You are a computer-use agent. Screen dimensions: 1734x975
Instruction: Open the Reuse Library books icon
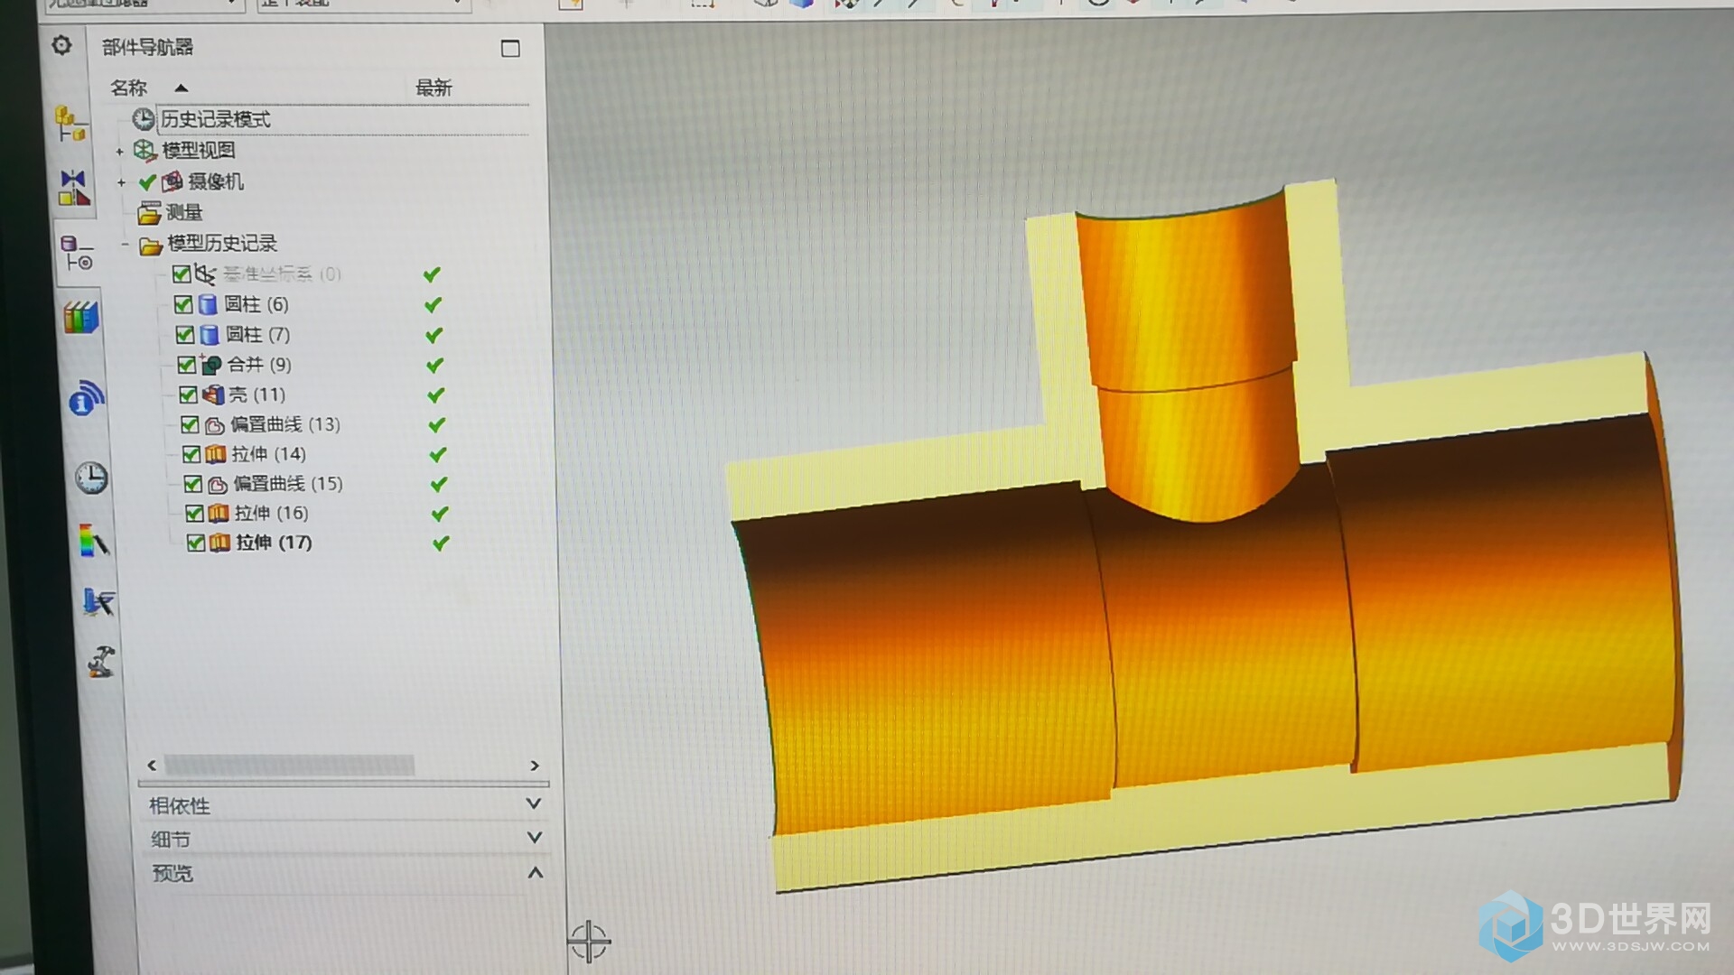coord(81,318)
